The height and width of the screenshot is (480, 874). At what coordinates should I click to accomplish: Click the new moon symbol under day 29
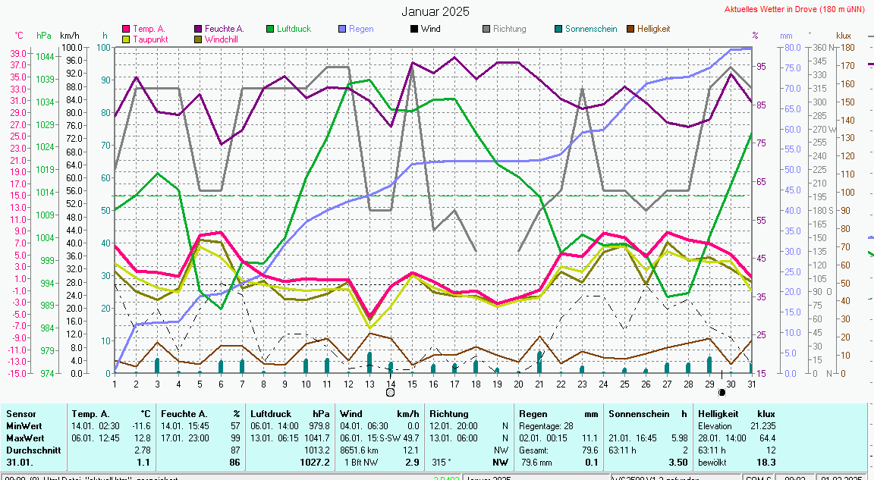[722, 392]
